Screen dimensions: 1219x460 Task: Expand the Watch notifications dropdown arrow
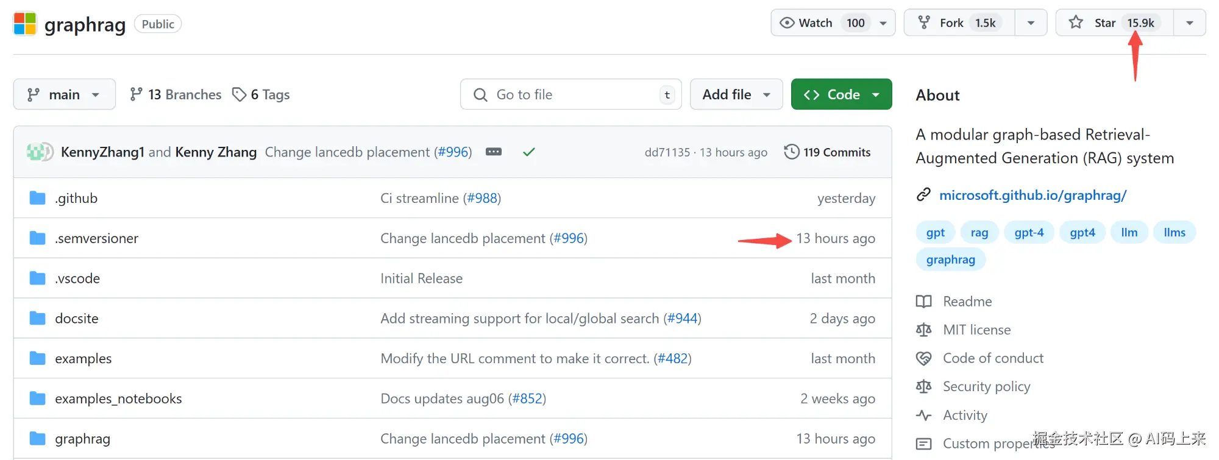point(883,23)
